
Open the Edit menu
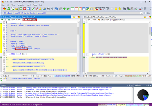[x=8, y=5]
